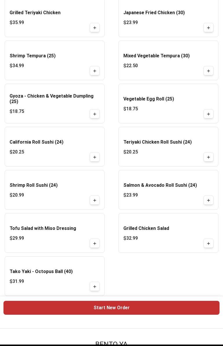Add California Roll Sushi (24) plus icon
The image size is (223, 346).
tap(94, 157)
